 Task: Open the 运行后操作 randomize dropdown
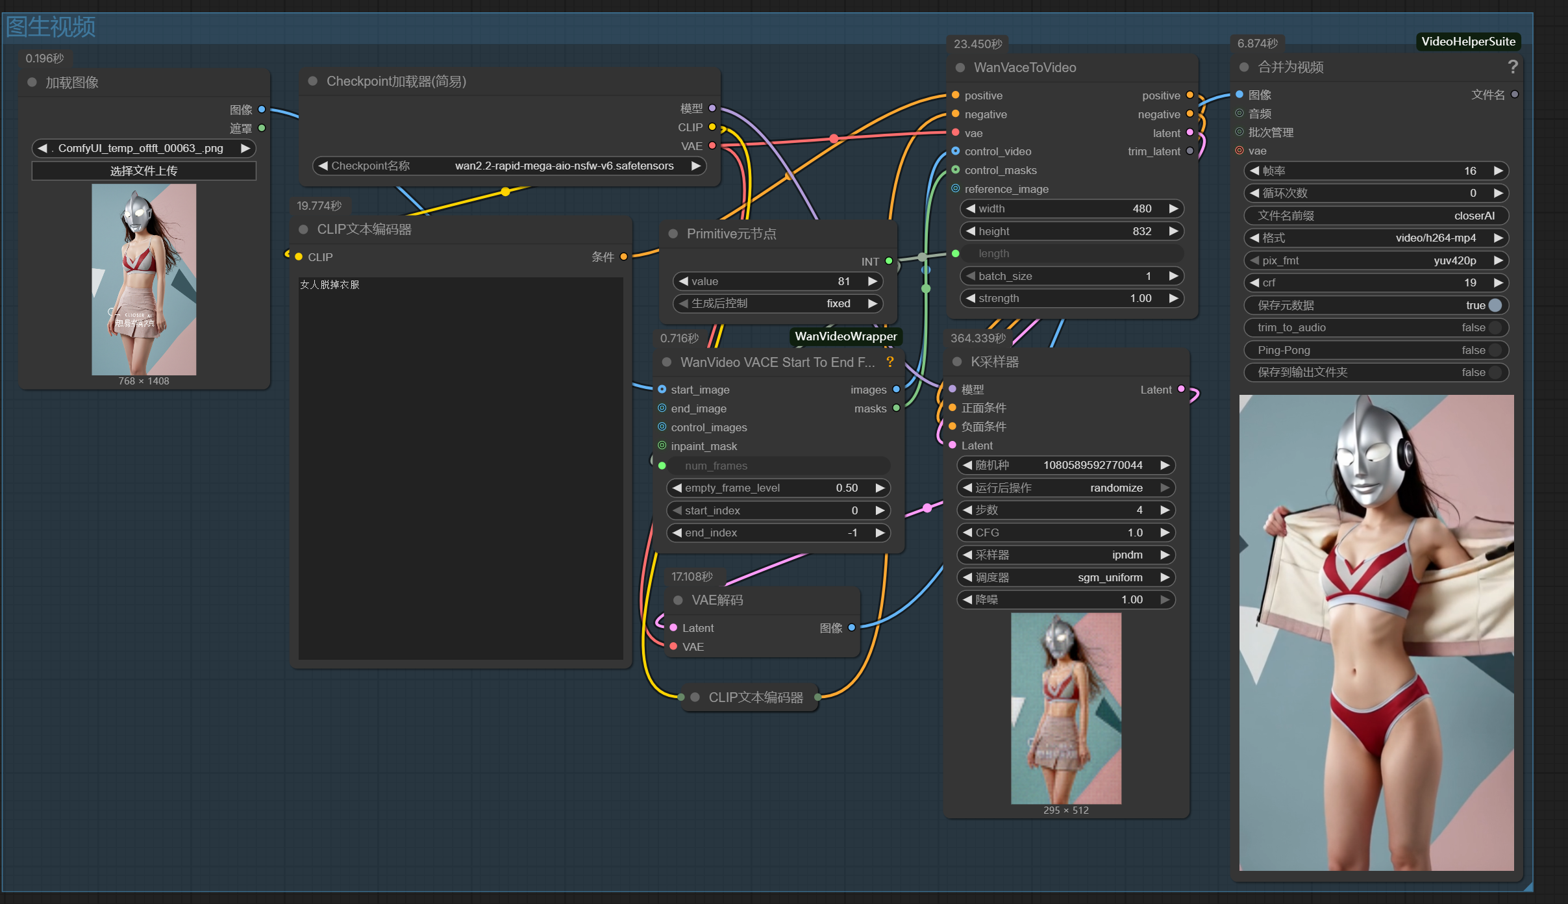(1065, 488)
